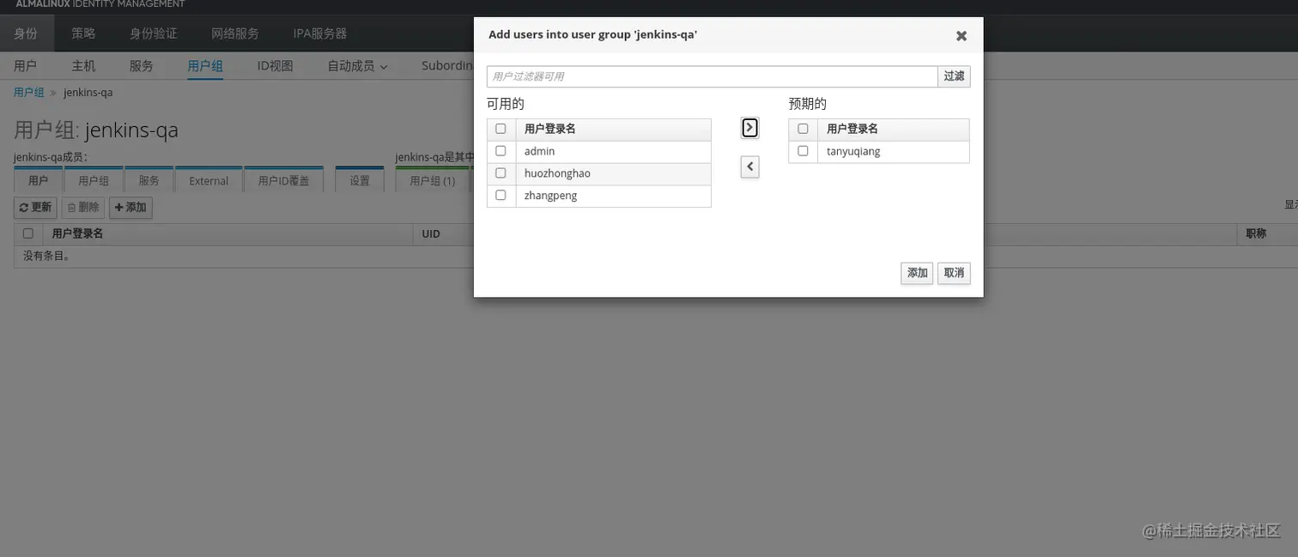The image size is (1298, 557).
Task: Close the Add users dialog with the X
Action: pos(961,36)
